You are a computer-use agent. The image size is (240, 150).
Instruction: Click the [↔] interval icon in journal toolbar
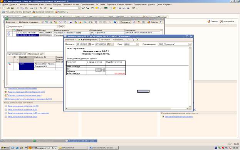tap(60, 22)
